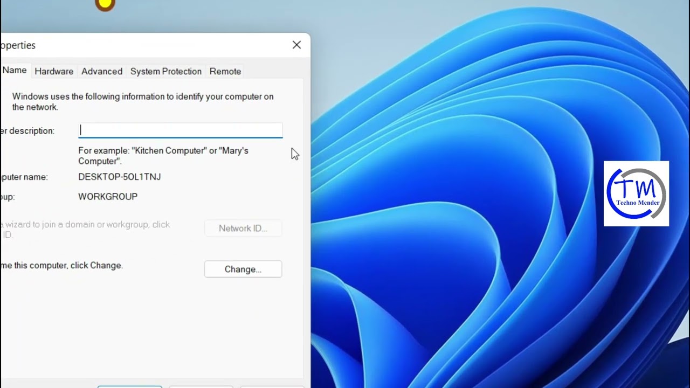Click the "click Change" rename instruction text

click(61, 265)
